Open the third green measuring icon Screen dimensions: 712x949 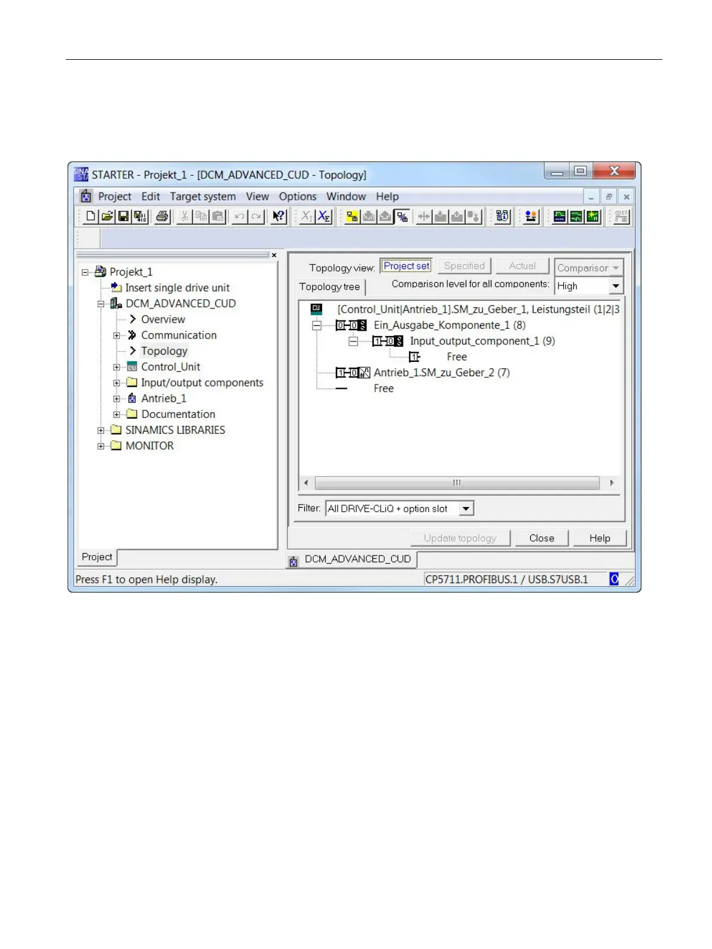pos(592,216)
